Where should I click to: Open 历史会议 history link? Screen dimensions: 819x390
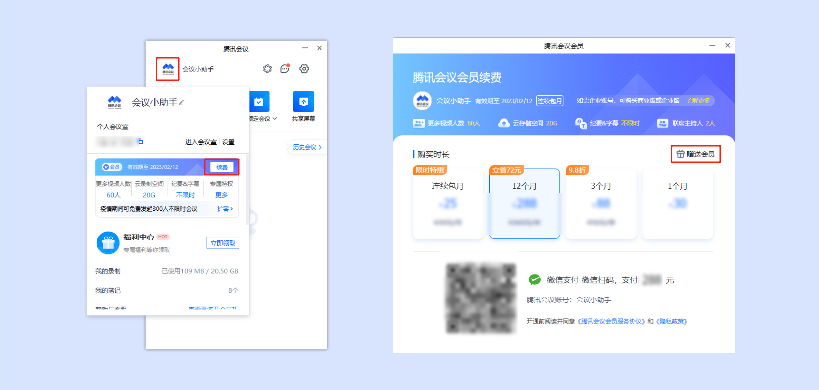307,147
